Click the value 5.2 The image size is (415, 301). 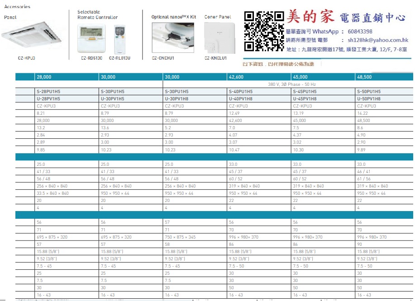pyautogui.click(x=168, y=127)
